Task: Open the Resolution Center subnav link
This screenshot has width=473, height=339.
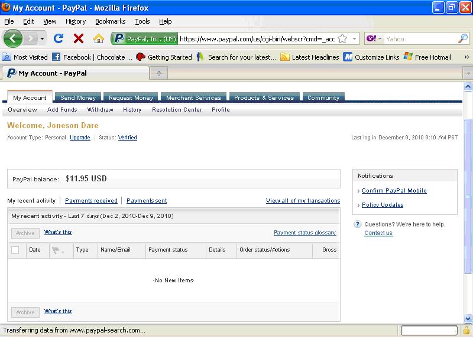Action: [x=177, y=110]
